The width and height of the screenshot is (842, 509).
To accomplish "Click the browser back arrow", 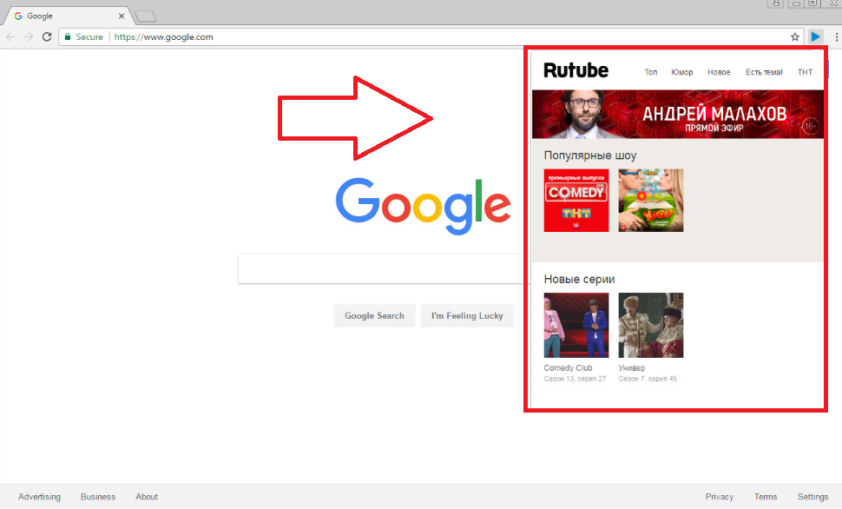I will [x=10, y=37].
